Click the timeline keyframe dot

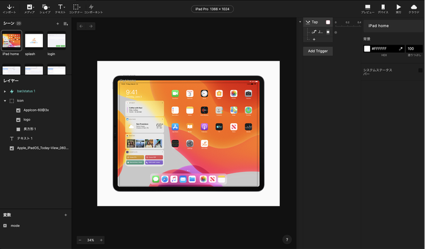click(x=336, y=32)
